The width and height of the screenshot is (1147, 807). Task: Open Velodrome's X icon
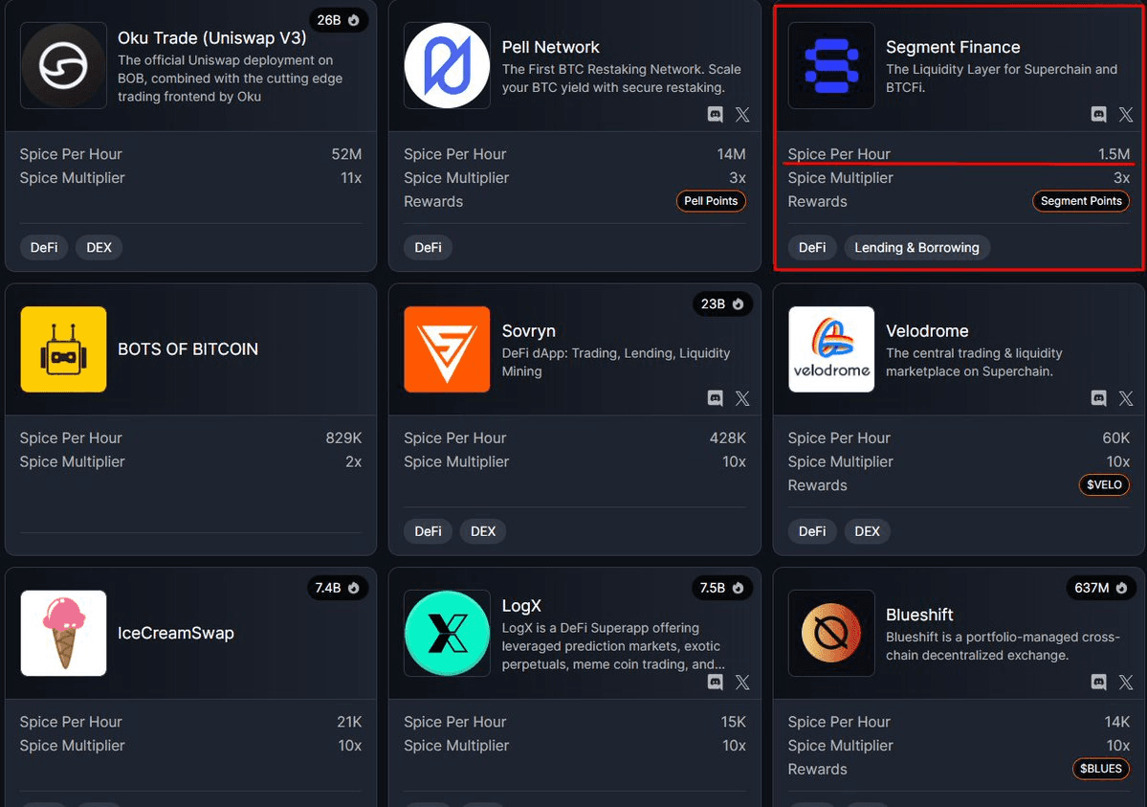[x=1126, y=398]
